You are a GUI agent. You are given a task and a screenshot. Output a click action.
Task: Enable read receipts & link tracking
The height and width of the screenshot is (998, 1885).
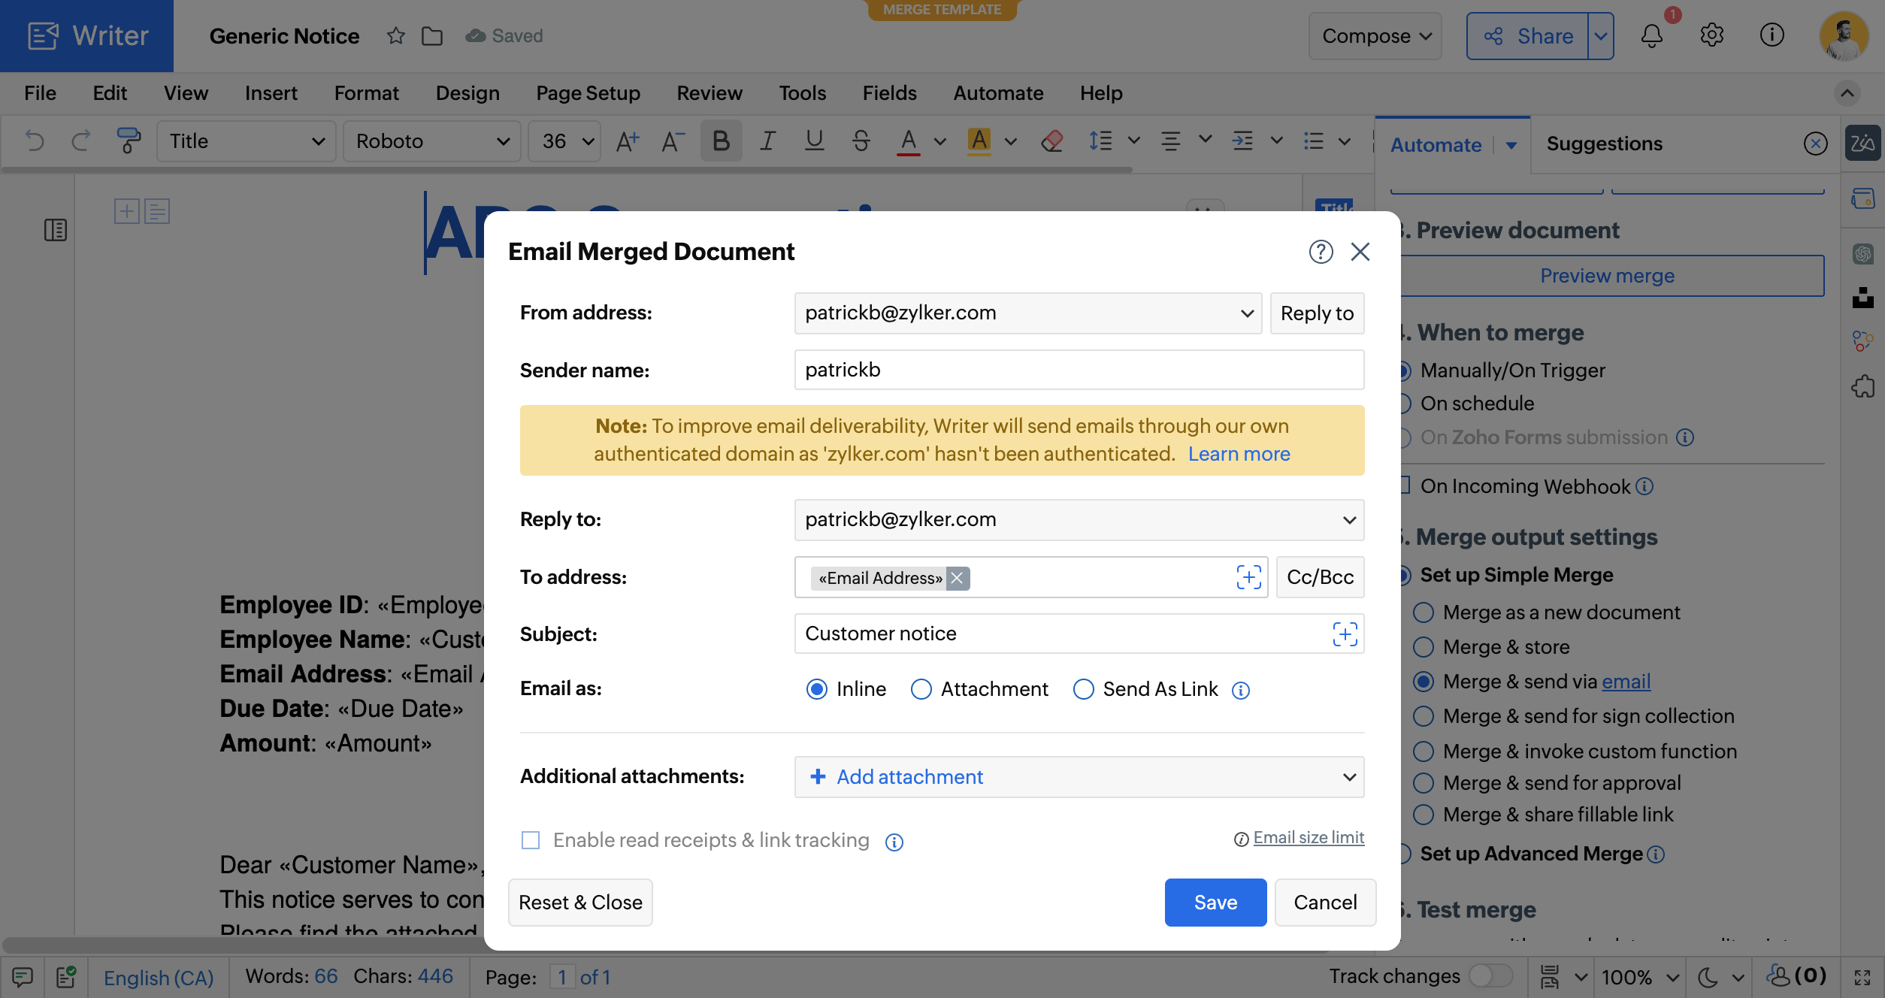531,840
